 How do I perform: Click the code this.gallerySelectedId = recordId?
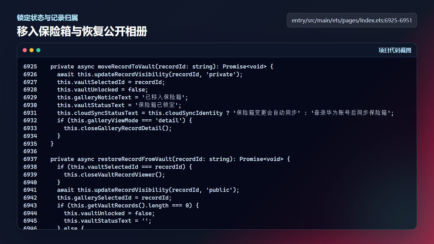coord(114,198)
